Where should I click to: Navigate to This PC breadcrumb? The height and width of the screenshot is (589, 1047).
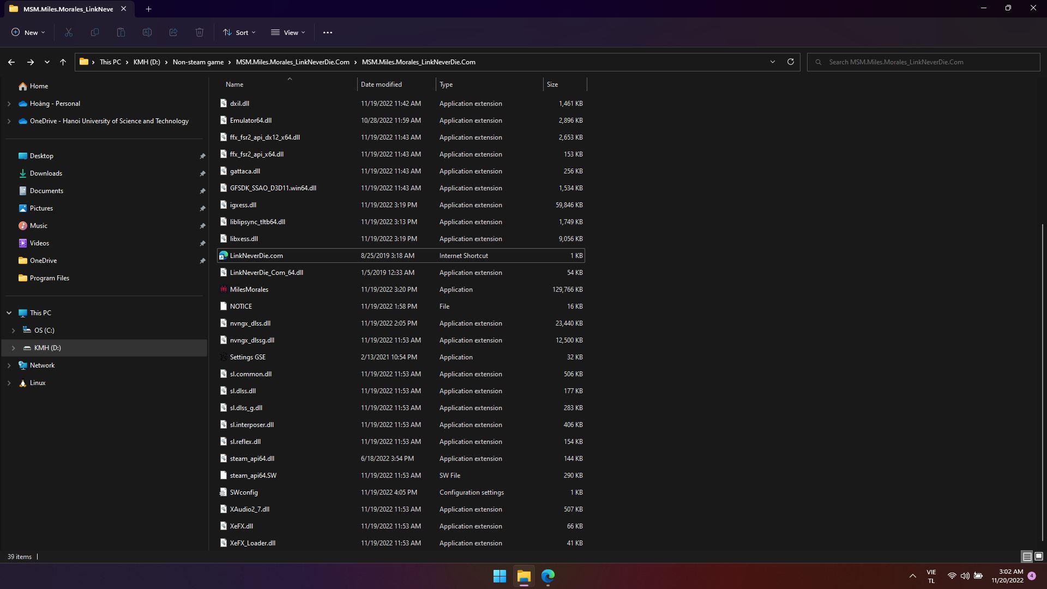point(110,62)
